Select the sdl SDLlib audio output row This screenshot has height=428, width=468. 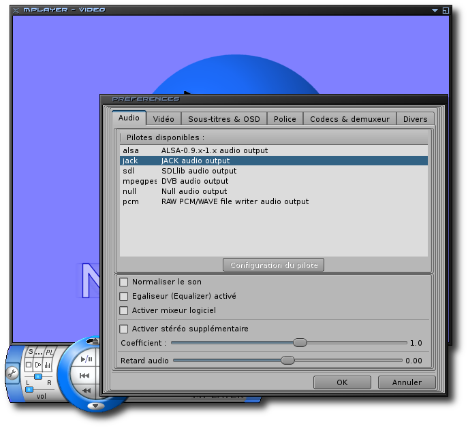coord(274,171)
